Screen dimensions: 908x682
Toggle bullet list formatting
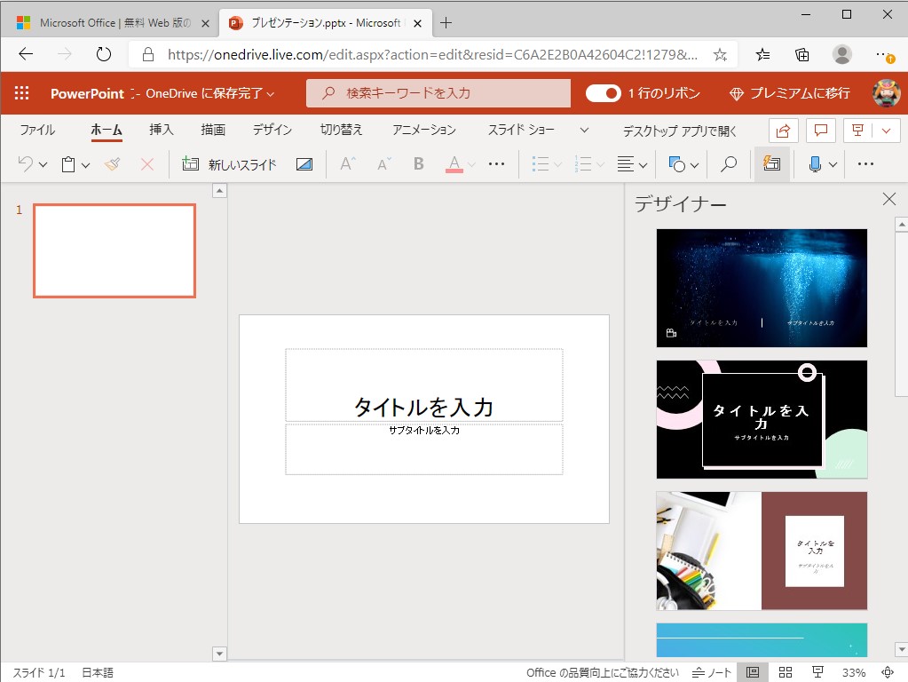pyautogui.click(x=540, y=163)
